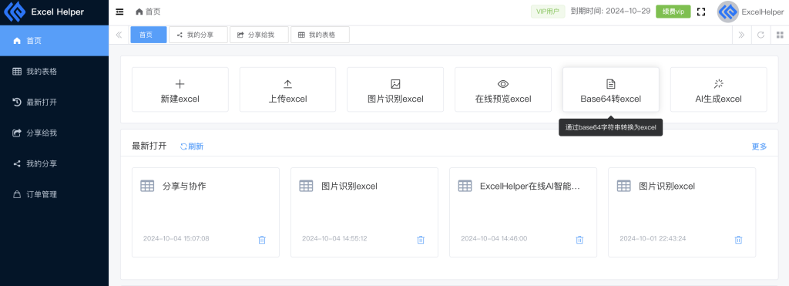Screen dimensions: 789x286
Task: Click the 在线预览excel card
Action: tap(503, 89)
